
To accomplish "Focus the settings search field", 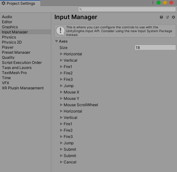I will point(127,9).
